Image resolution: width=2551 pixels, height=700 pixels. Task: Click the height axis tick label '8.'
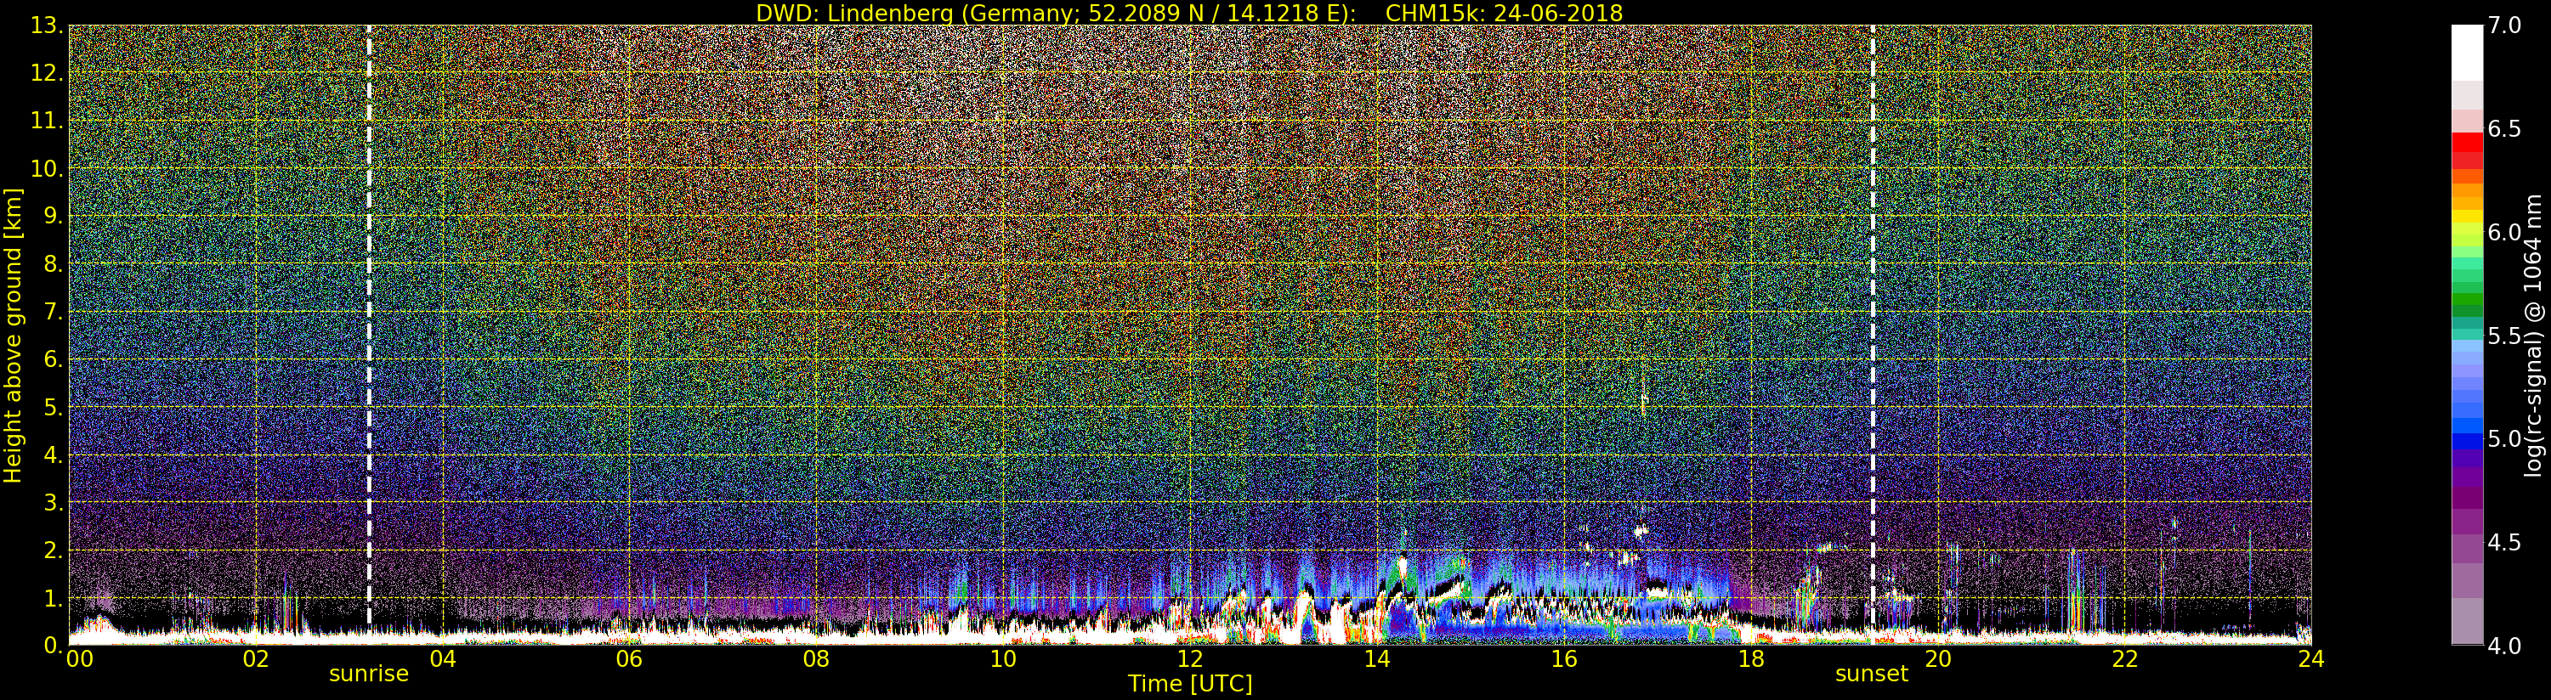tap(53, 264)
